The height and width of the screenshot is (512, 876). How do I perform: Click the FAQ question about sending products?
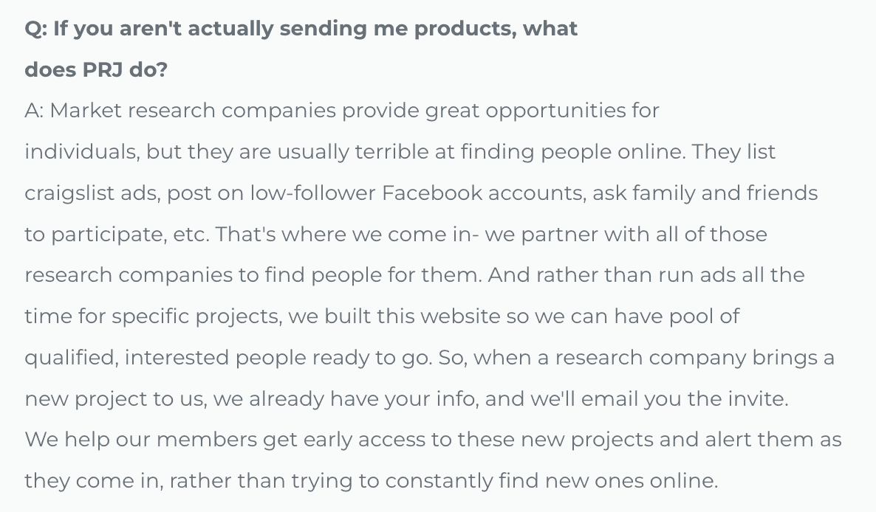coord(301,29)
